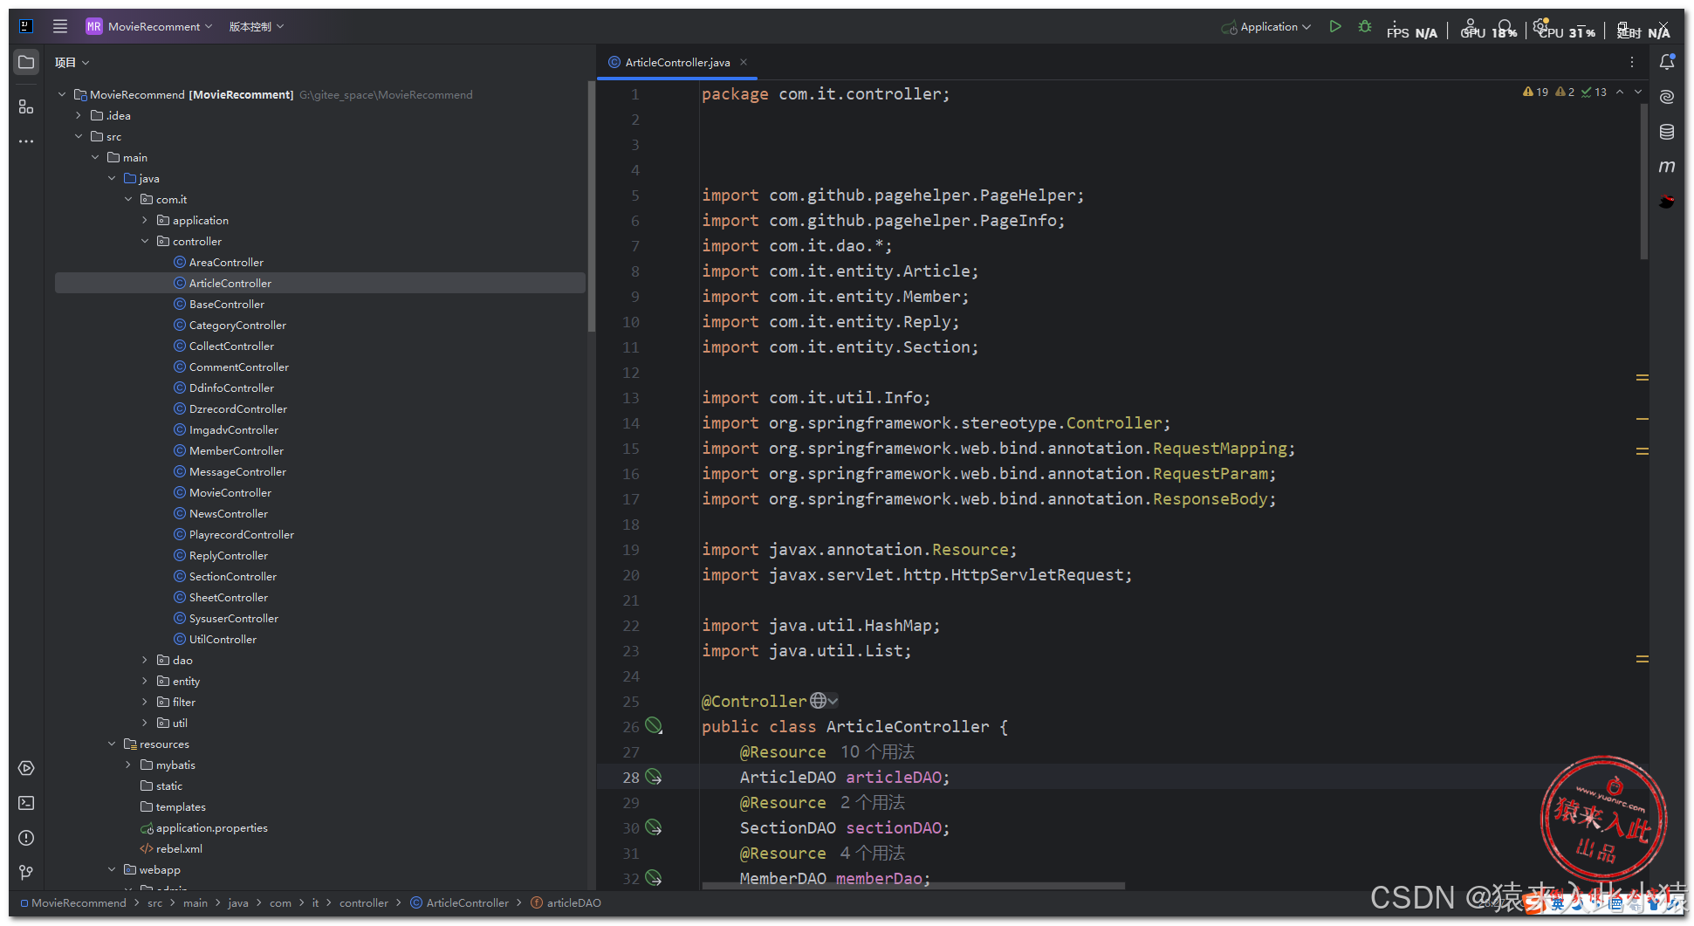This screenshot has height=926, width=1694.
Task: Open the AI Assistant spiral icon
Action: pyautogui.click(x=1667, y=97)
